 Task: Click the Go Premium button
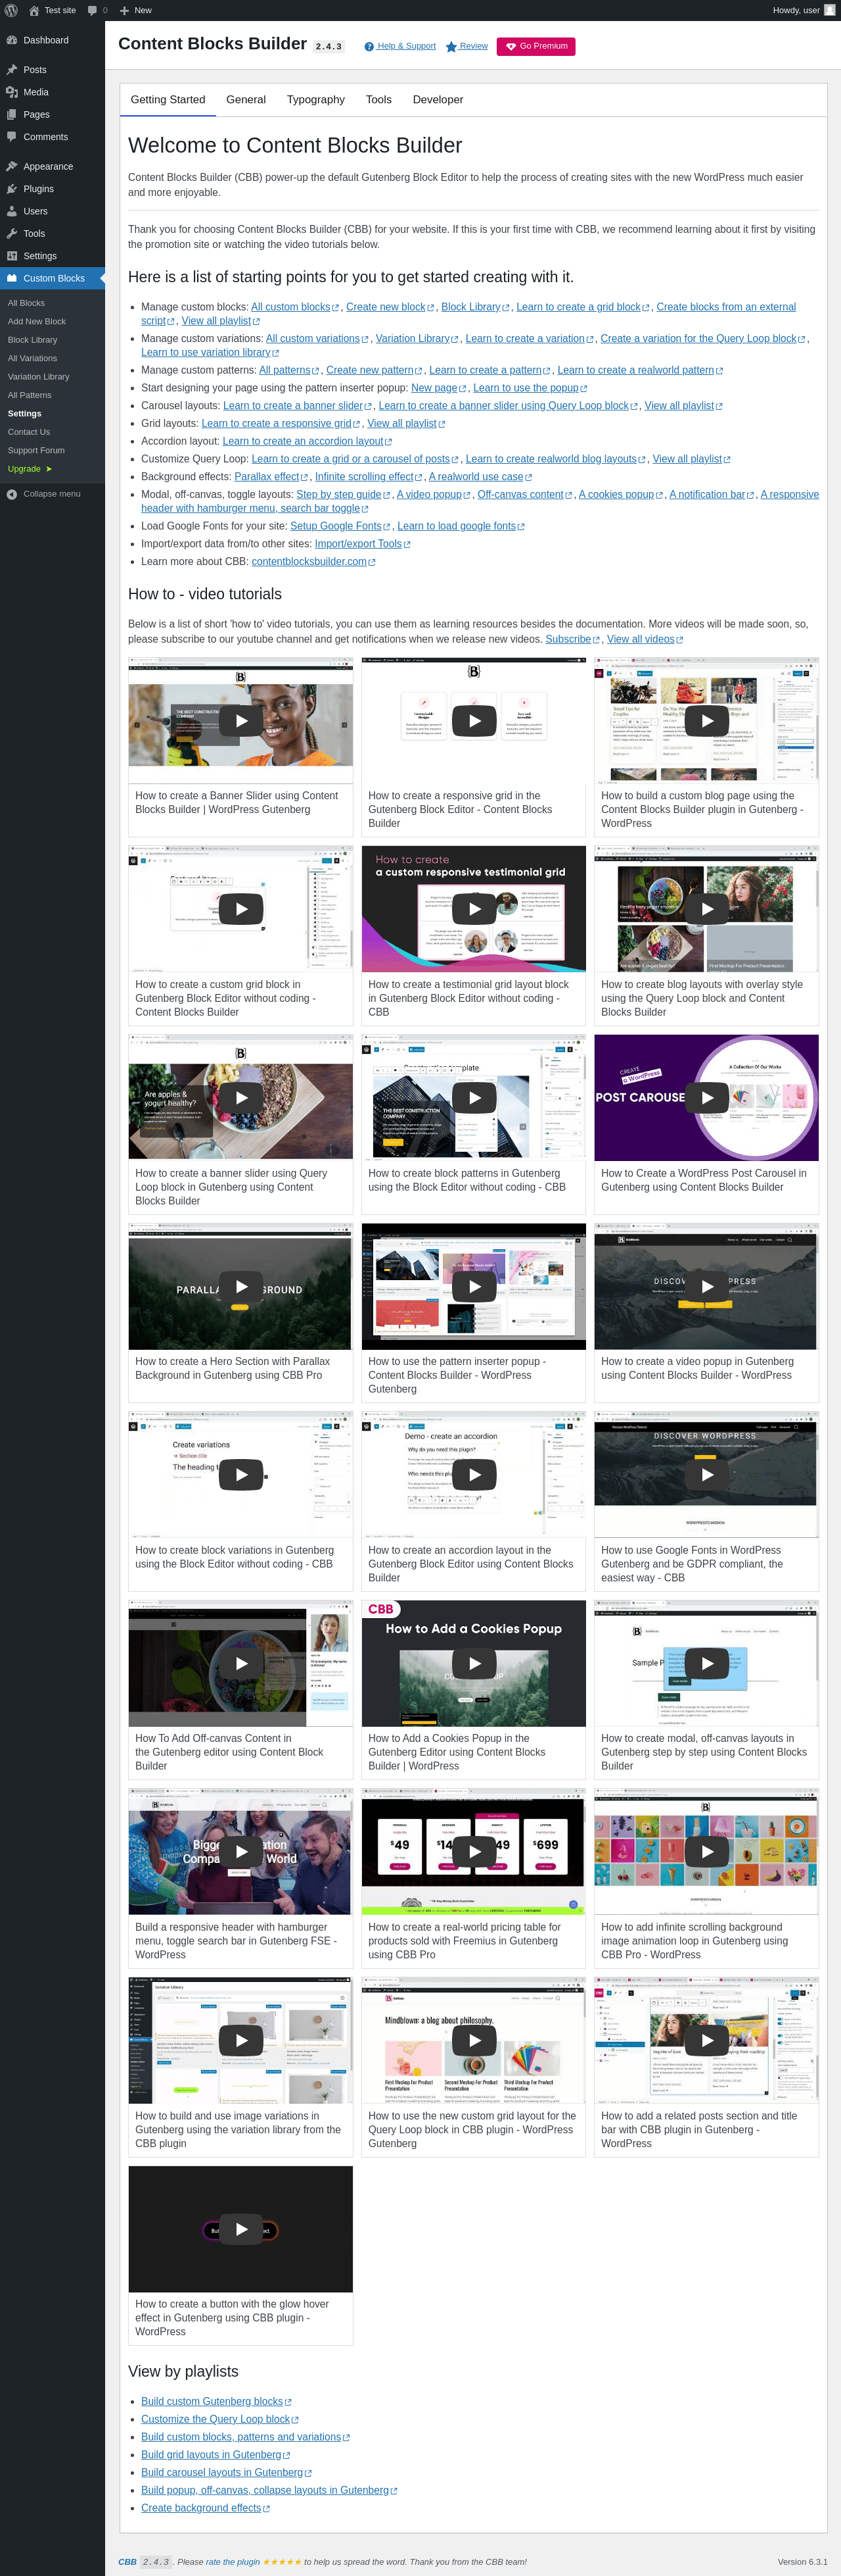[536, 47]
